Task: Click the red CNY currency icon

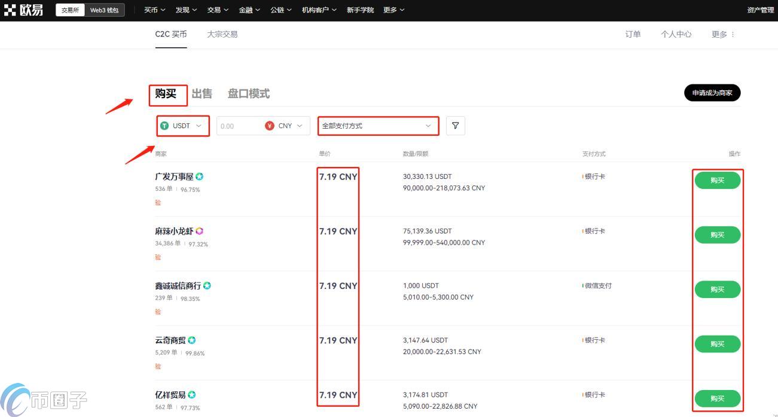Action: (x=269, y=126)
